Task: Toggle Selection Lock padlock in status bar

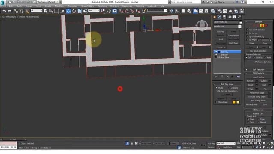Action: 132,143
